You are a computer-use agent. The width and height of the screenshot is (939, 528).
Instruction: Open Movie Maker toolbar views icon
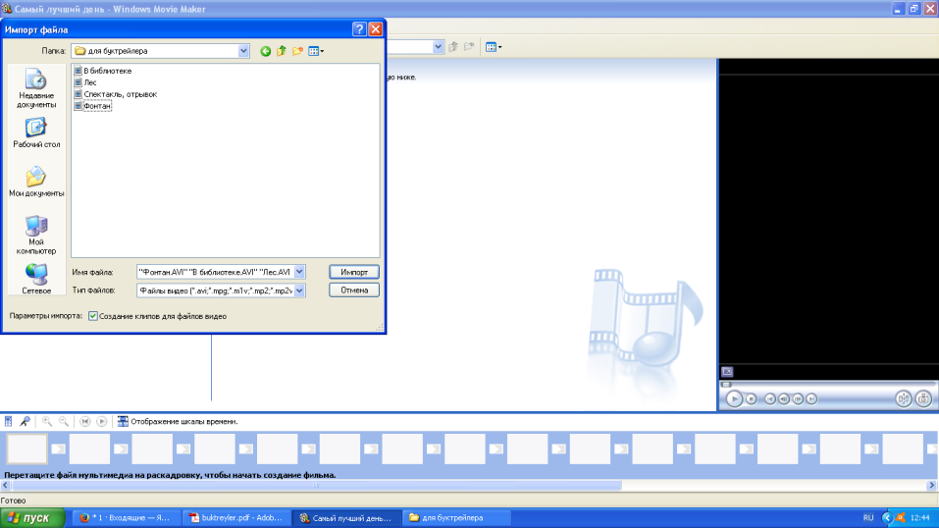(x=494, y=47)
